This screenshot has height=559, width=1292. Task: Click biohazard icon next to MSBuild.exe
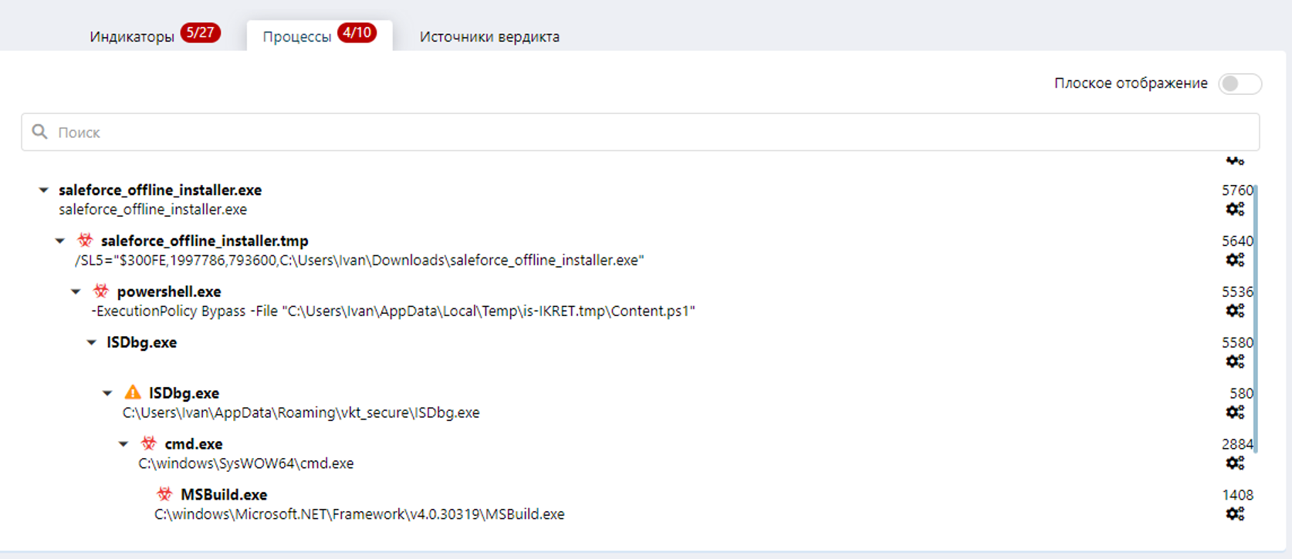pyautogui.click(x=164, y=494)
